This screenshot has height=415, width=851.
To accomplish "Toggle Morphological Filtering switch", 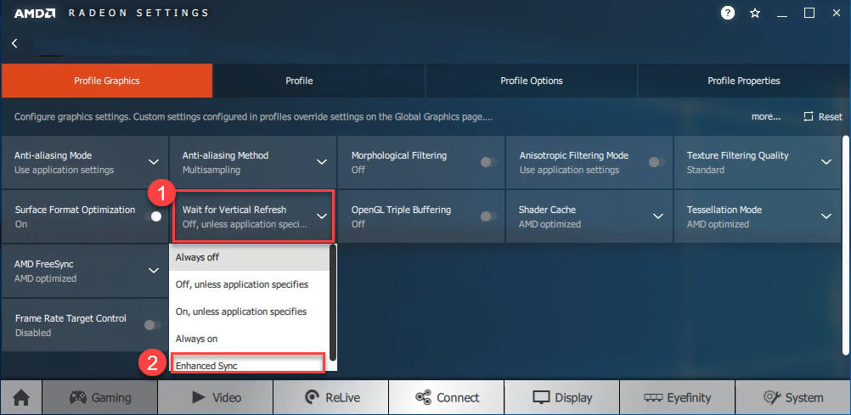I will [x=489, y=162].
